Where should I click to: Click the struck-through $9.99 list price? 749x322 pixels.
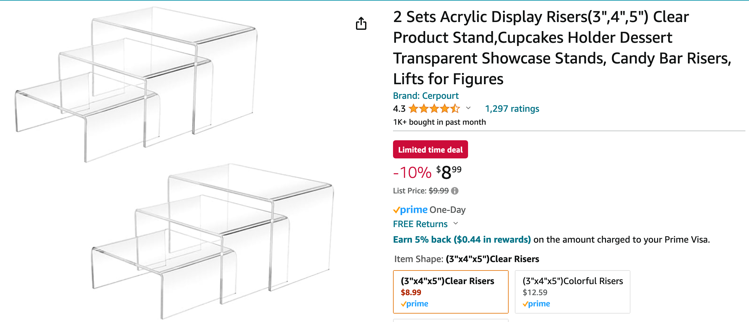438,191
